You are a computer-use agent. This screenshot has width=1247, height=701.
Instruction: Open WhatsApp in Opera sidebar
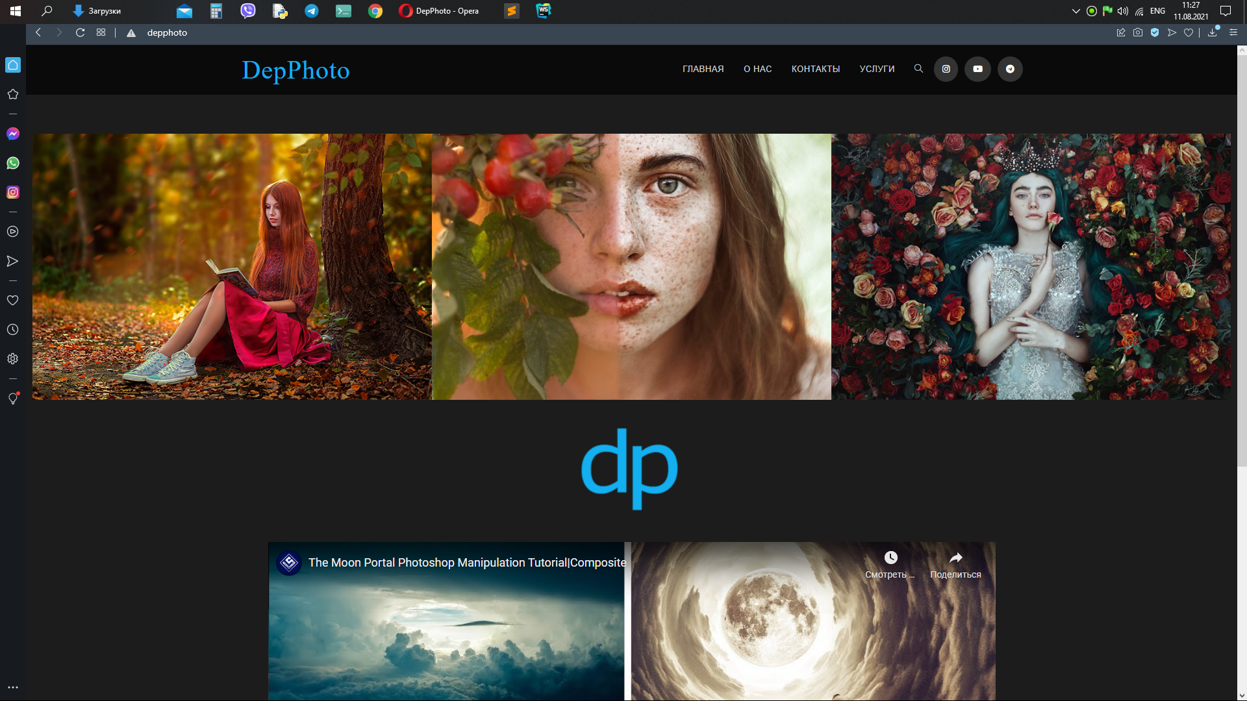tap(13, 163)
